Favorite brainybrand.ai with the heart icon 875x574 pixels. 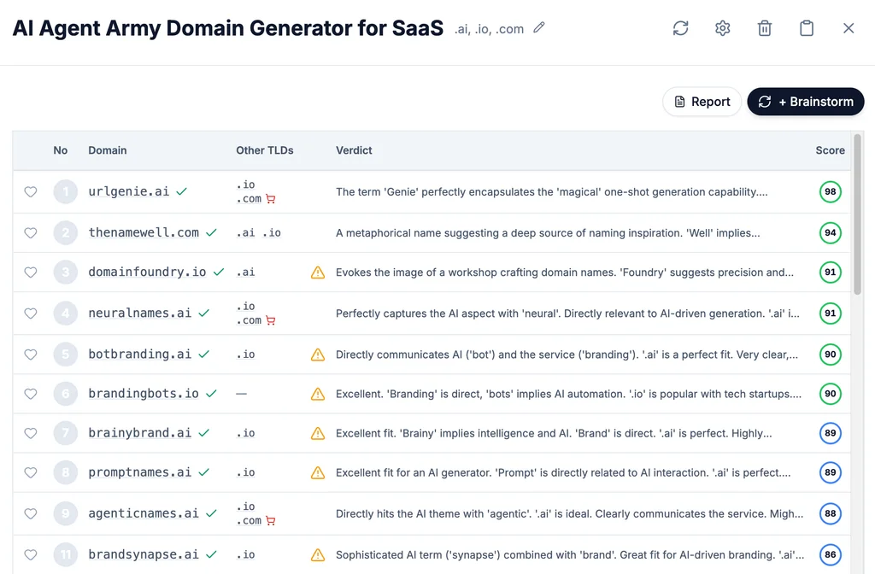point(31,433)
